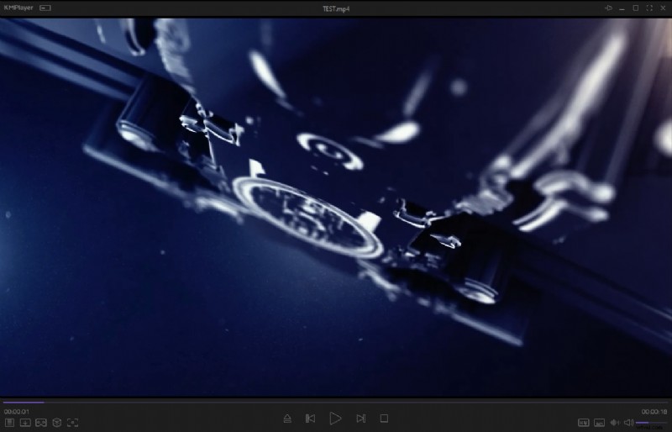Mute audio with the speaker icon
Screen dimensions: 672x432
(628, 422)
